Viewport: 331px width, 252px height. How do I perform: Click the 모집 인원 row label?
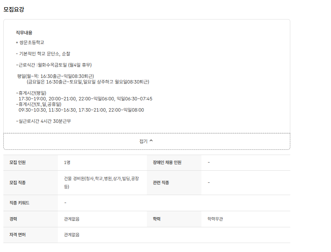[x=18, y=163]
